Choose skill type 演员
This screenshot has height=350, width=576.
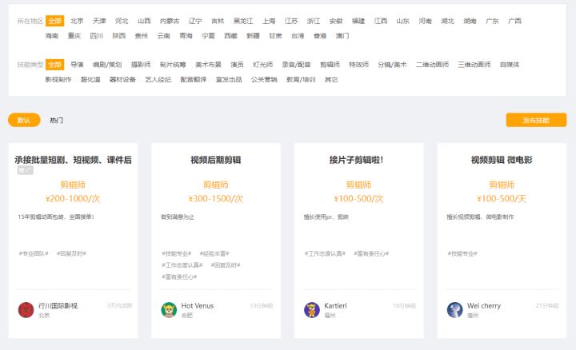(x=237, y=65)
